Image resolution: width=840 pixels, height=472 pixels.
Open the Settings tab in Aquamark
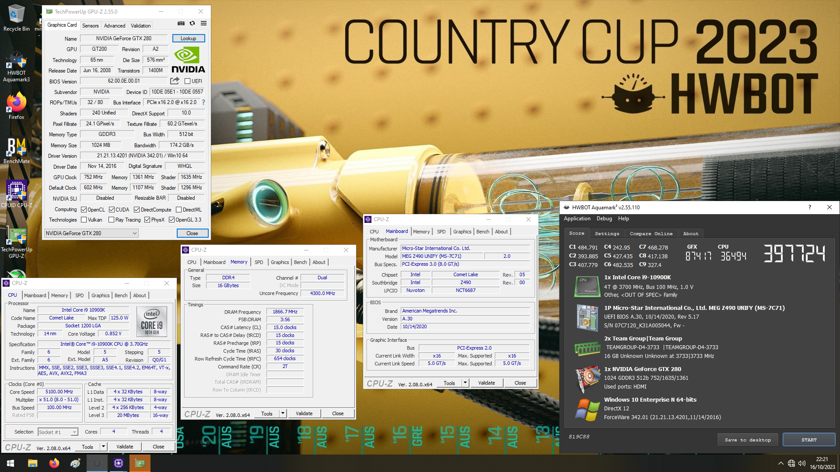coord(607,234)
